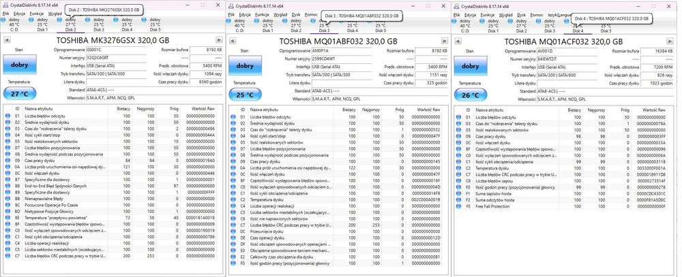
Task: Click status orb of Temperatura "przepływu powietrza" row
Action: (8, 218)
